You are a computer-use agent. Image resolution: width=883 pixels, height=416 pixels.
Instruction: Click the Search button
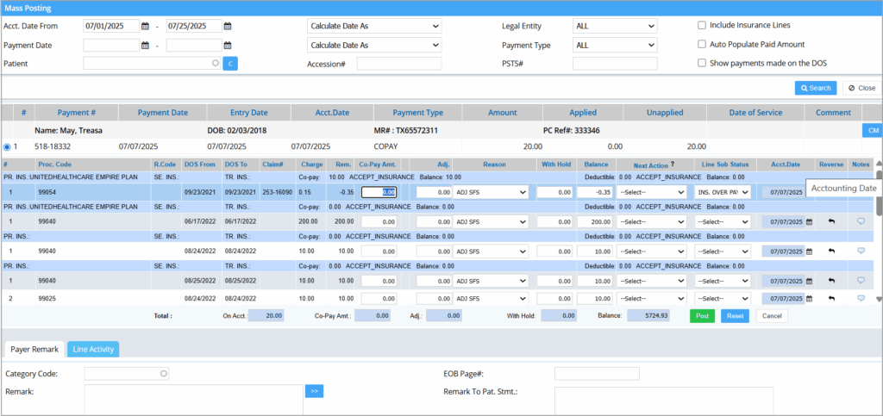[x=816, y=88]
